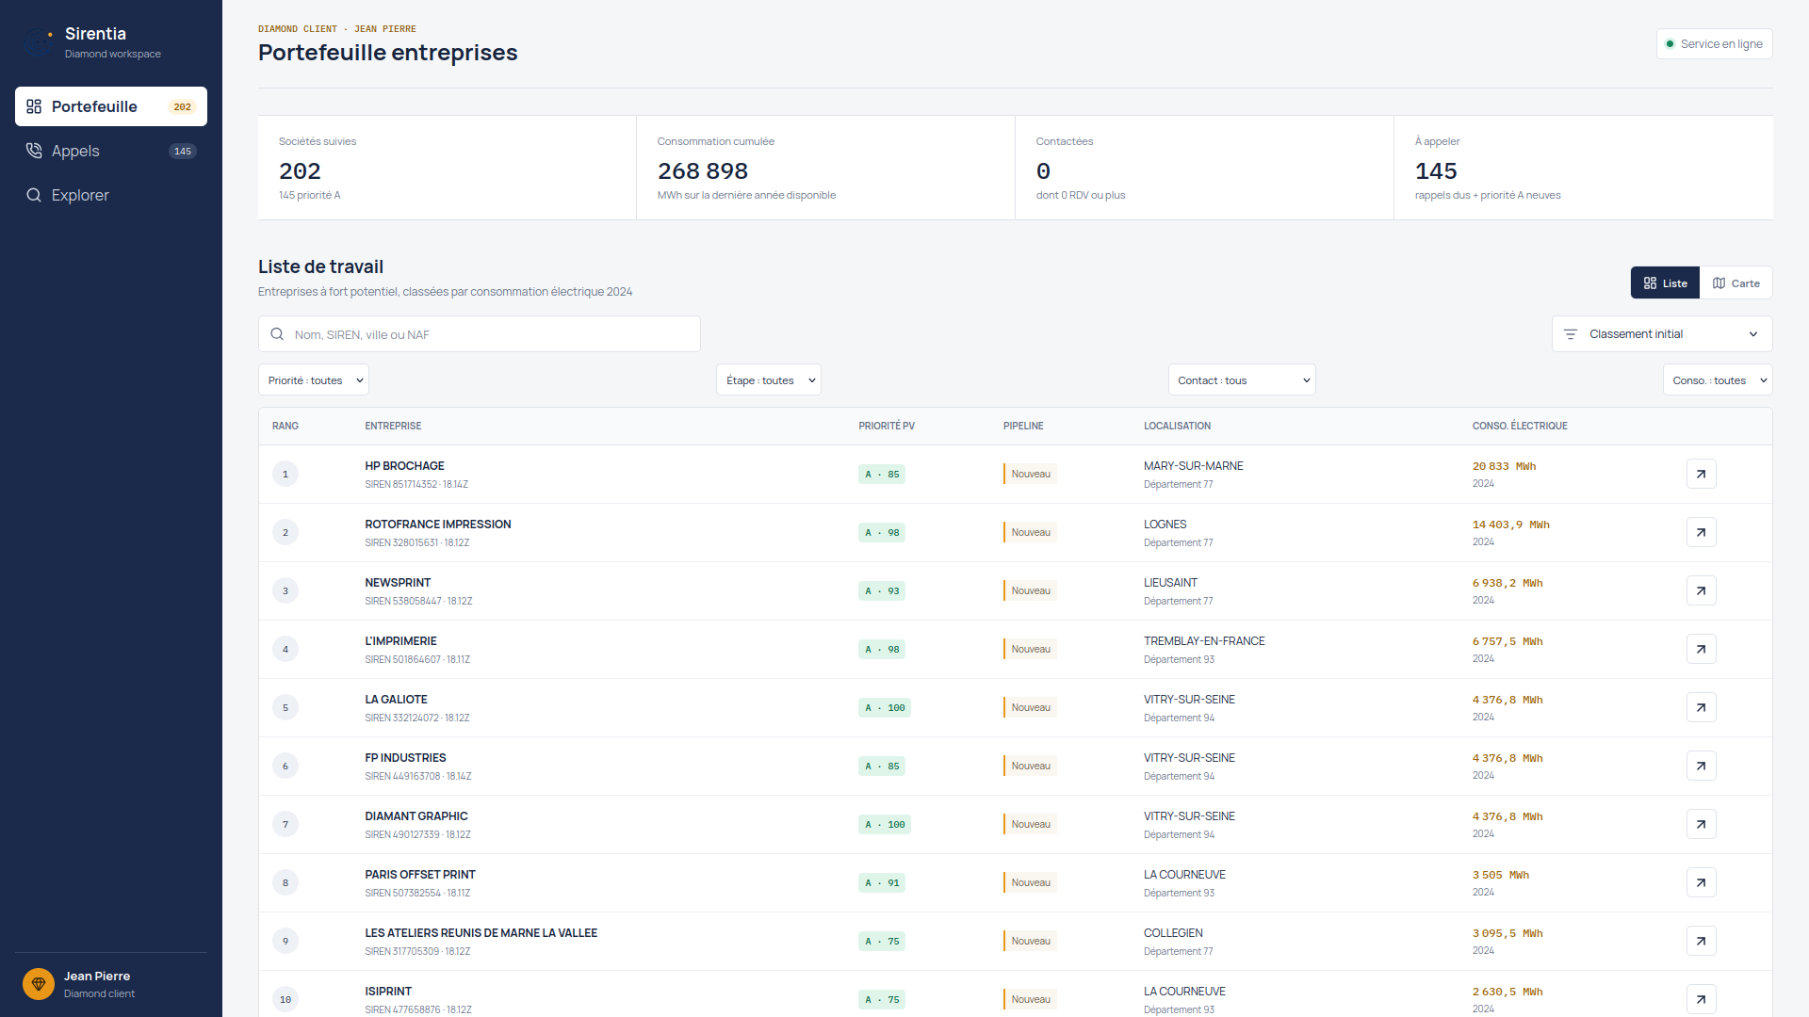Screen dimensions: 1809x1017
Task: Click the LIEUSAINT location
Action: (1171, 583)
